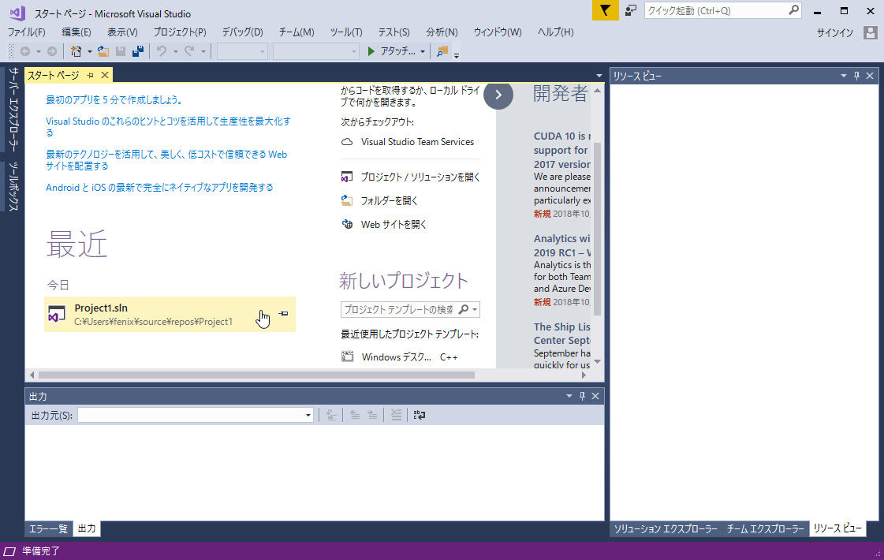Open the solution platforms dropdown
884x560 pixels.
(x=315, y=52)
